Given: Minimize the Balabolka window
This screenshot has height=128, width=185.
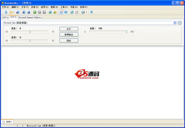Looking at the screenshot, I should coord(173,3).
